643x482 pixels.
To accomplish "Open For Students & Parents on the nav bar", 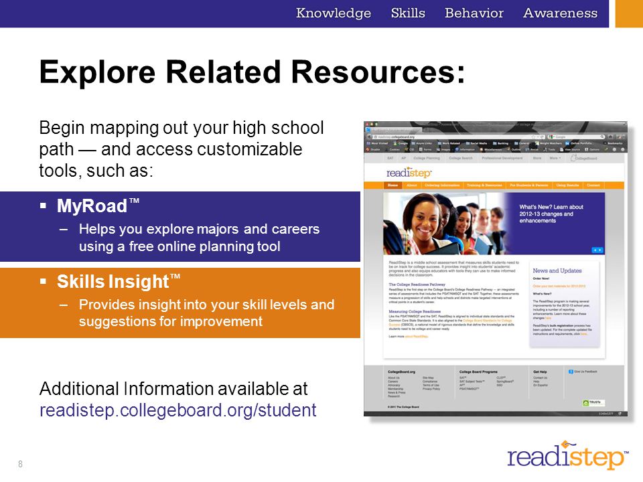I will tap(529, 185).
